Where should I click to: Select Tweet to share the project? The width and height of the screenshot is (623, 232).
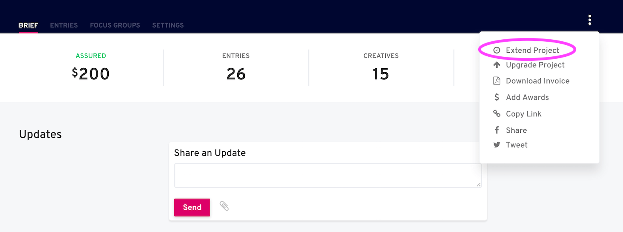(516, 145)
